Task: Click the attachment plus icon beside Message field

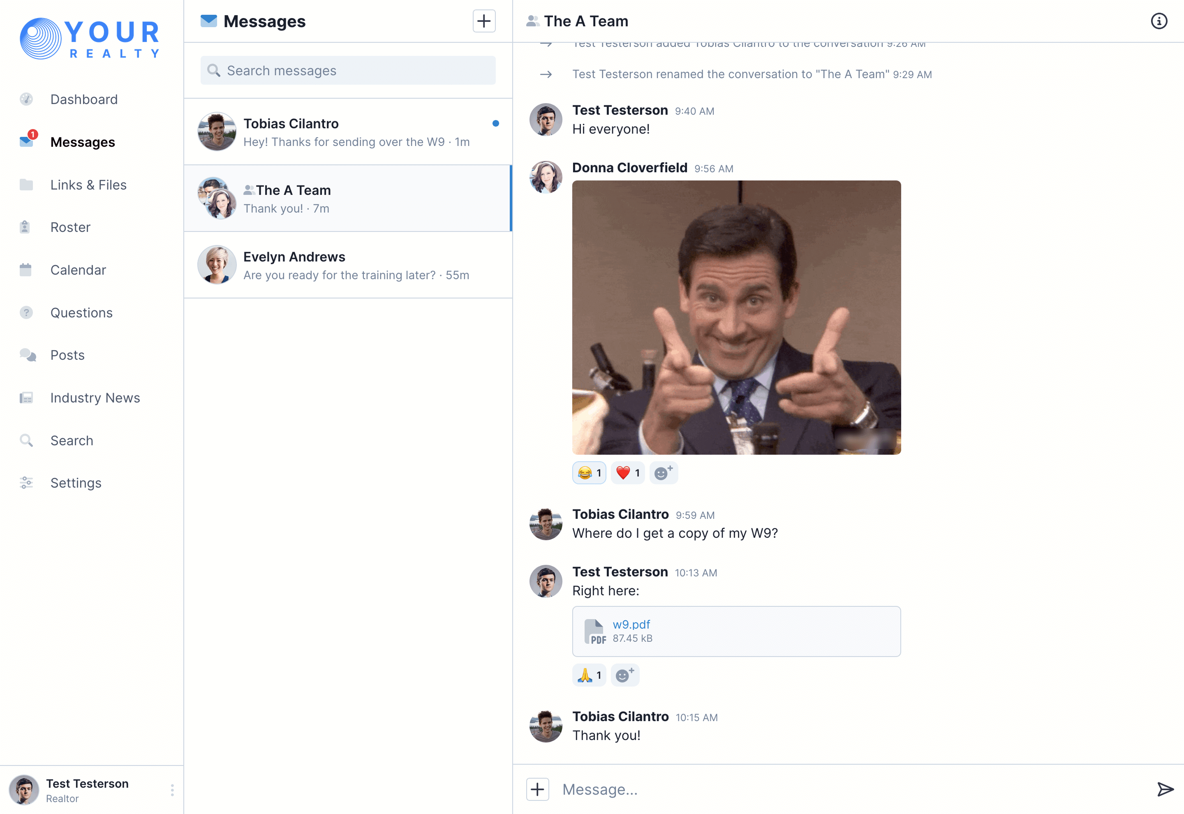Action: click(x=537, y=789)
